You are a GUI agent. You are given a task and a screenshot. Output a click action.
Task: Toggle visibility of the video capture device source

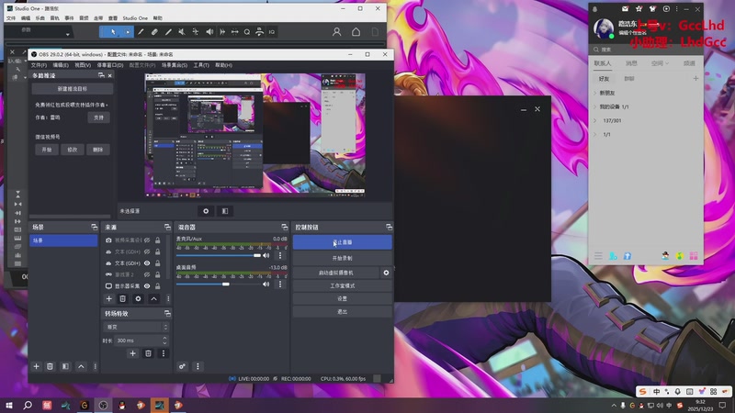coord(147,240)
